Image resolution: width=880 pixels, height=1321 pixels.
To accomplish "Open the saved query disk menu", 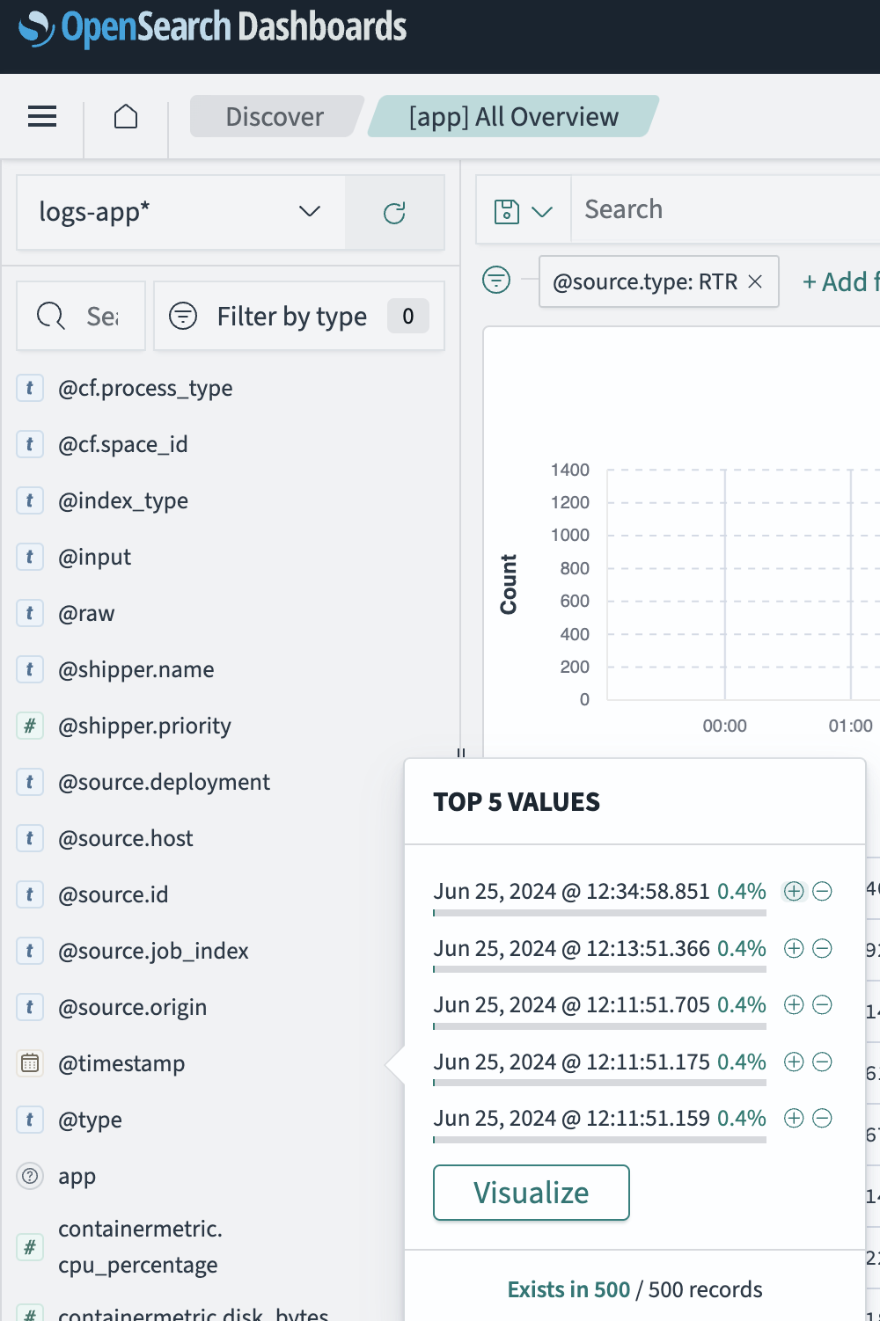I will point(524,211).
